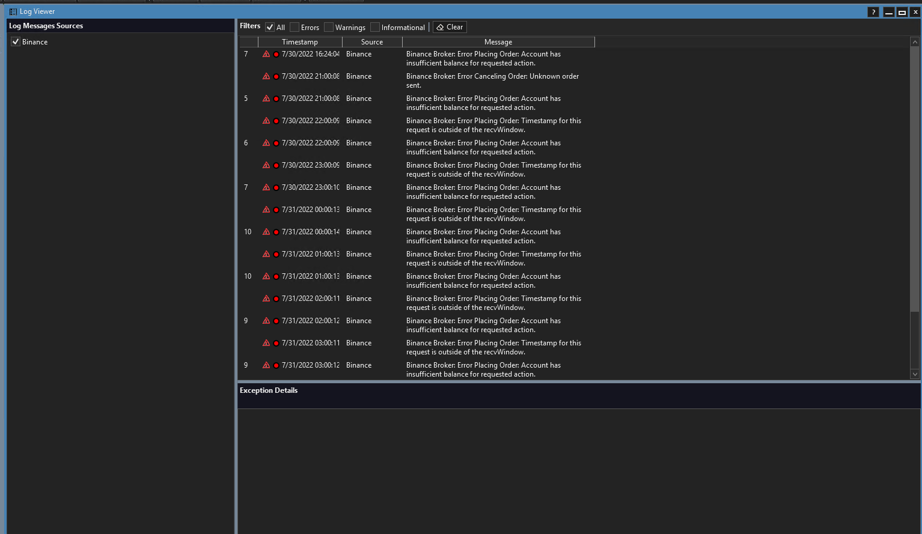The height and width of the screenshot is (534, 922).
Task: Click the scrollbar up arrow of the log list
Action: (x=915, y=42)
